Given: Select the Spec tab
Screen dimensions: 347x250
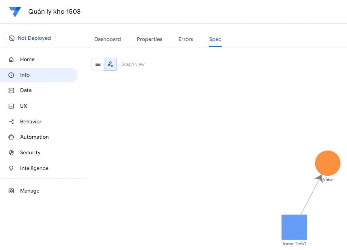Looking at the screenshot, I should click(215, 39).
